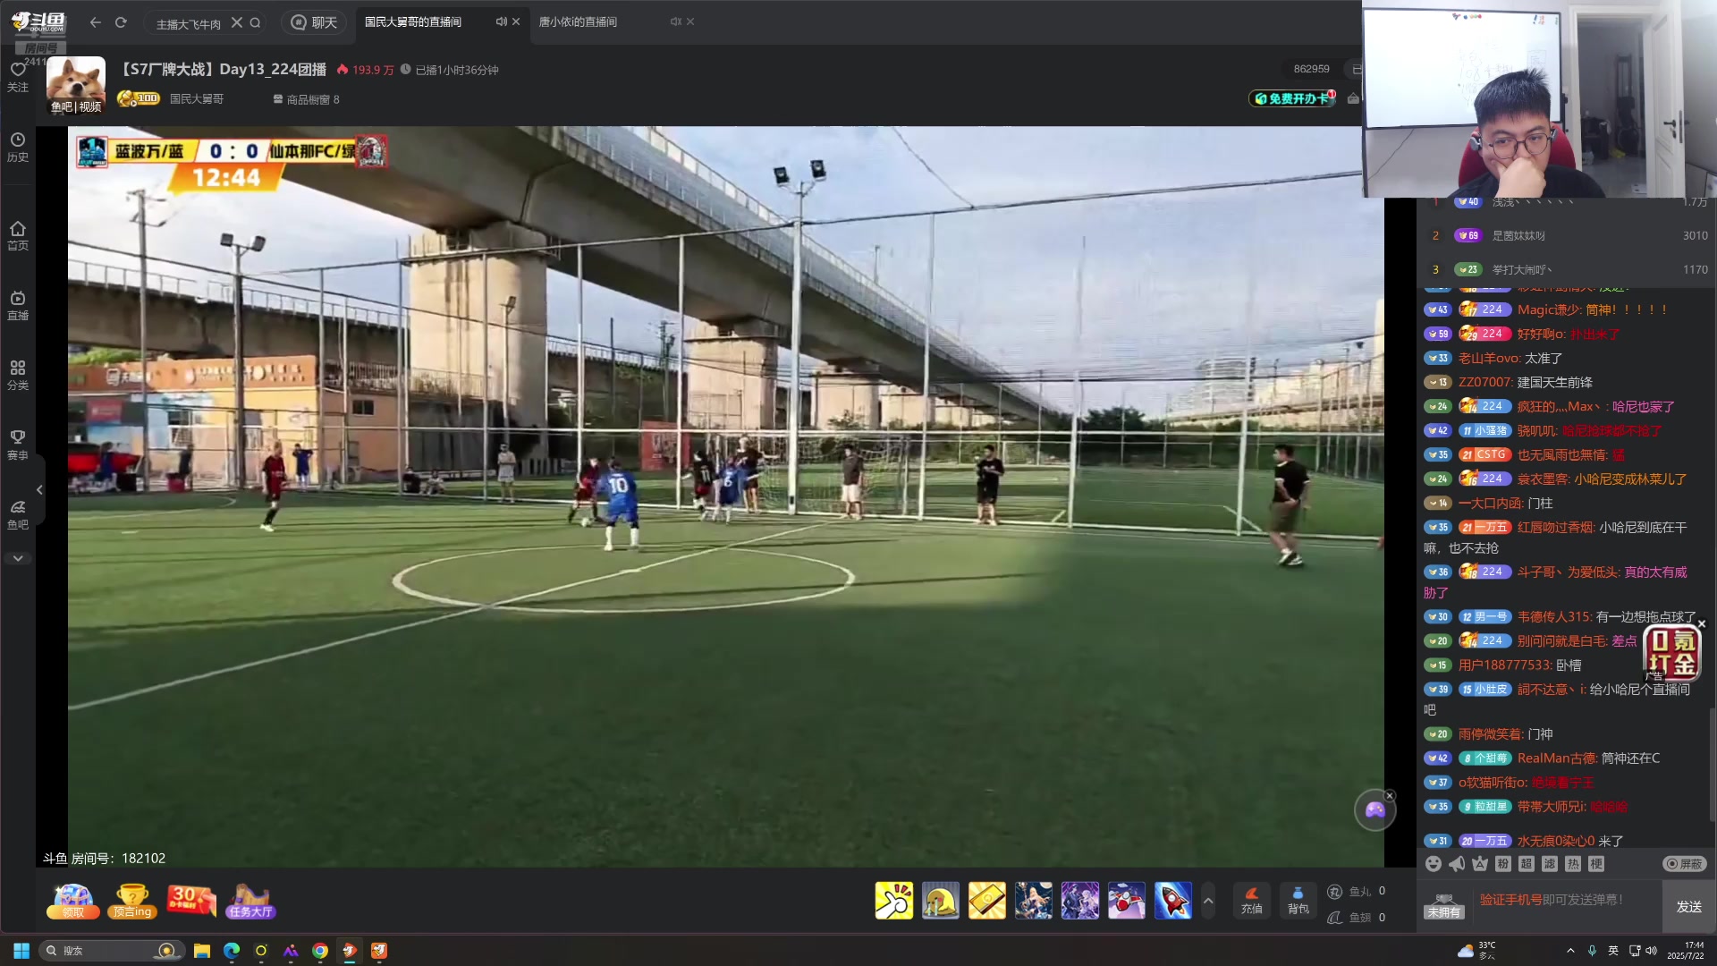Refresh the page with reload icon

121,22
